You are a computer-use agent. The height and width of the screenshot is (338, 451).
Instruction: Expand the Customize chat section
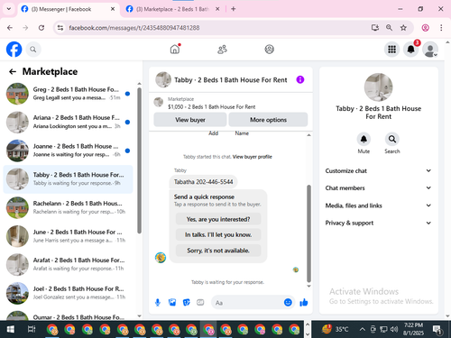(x=378, y=171)
